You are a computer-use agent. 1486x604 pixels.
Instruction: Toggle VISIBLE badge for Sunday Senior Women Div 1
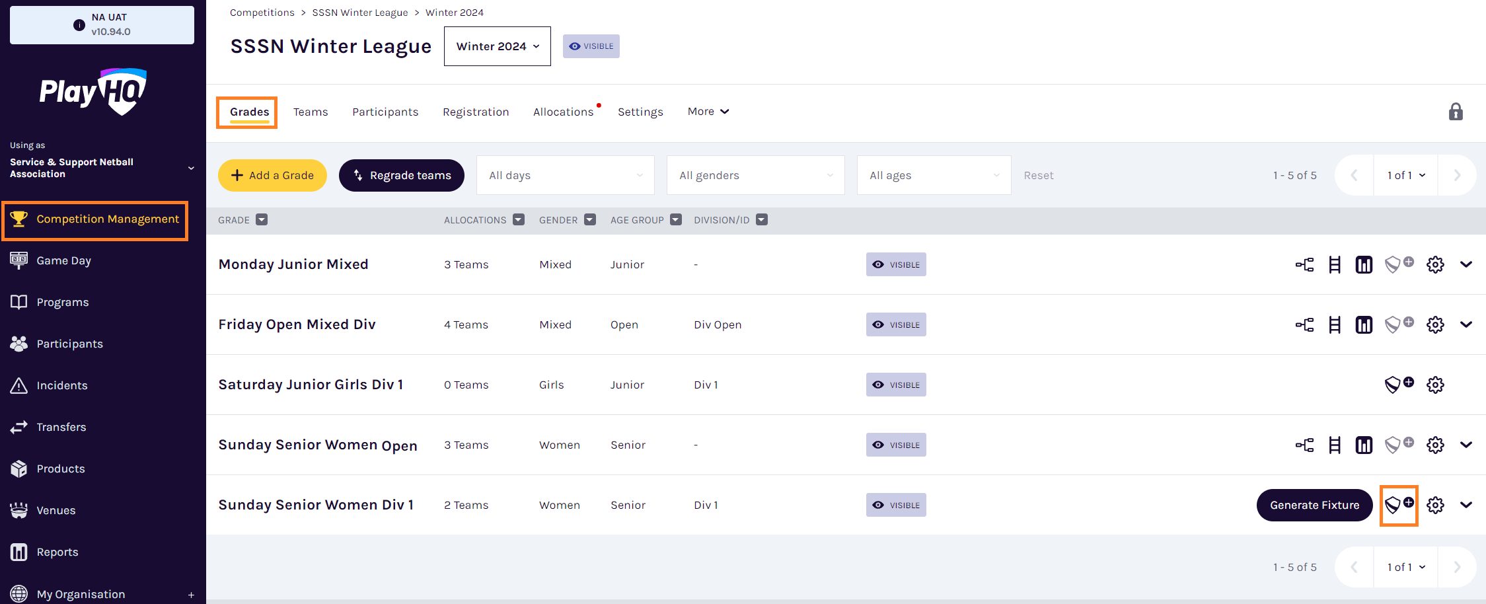(x=896, y=505)
